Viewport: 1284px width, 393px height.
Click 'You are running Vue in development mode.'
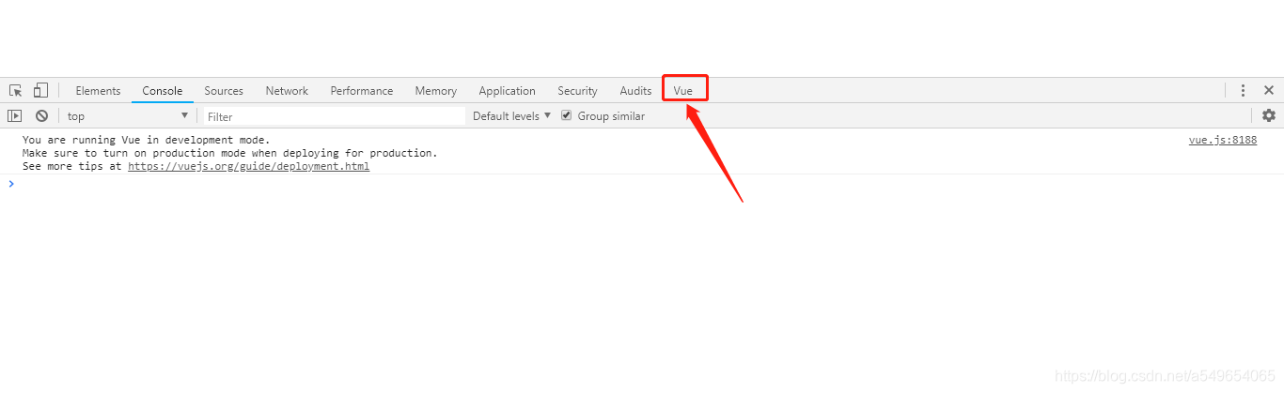tap(146, 140)
